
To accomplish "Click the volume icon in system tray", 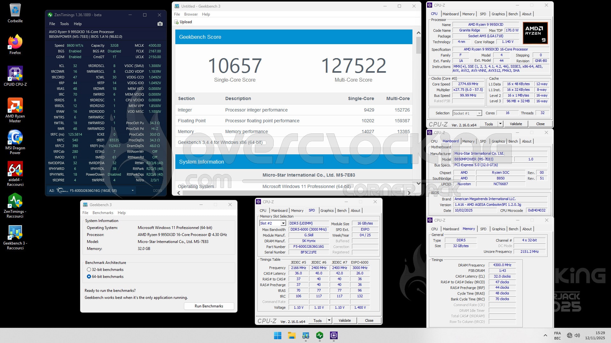I will (x=577, y=335).
